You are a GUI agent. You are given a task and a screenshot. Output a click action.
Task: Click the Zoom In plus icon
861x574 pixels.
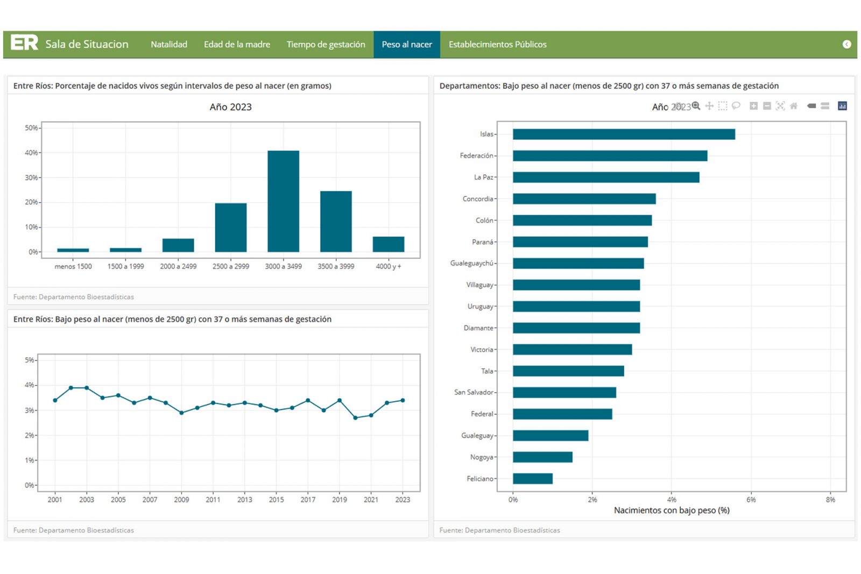pyautogui.click(x=753, y=106)
